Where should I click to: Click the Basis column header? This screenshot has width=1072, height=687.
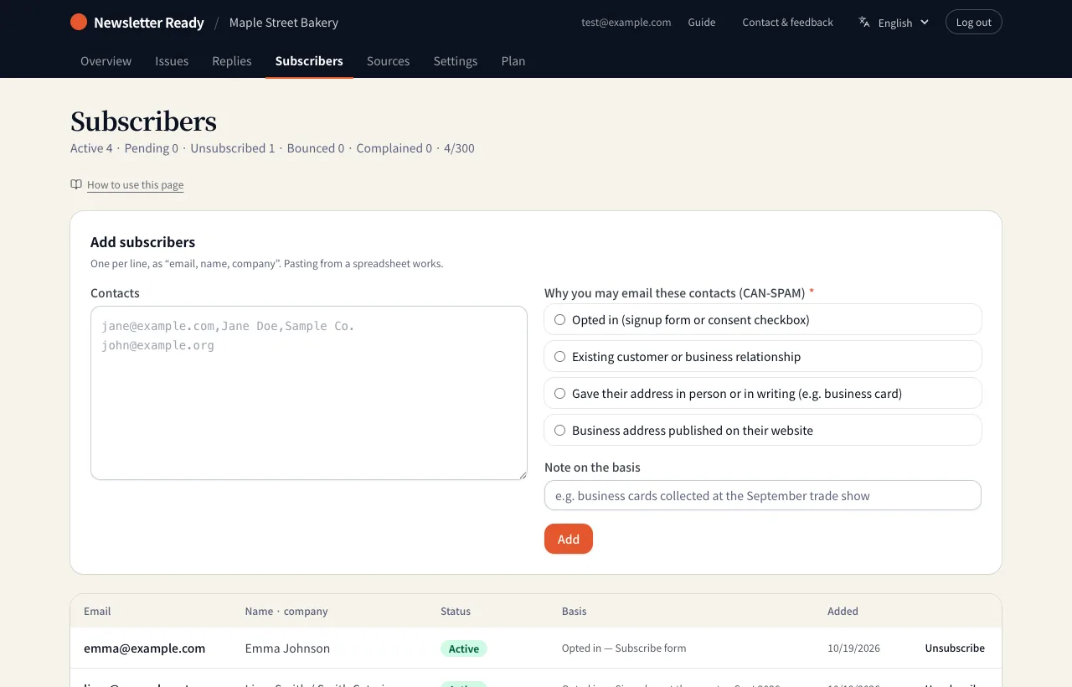(x=574, y=612)
